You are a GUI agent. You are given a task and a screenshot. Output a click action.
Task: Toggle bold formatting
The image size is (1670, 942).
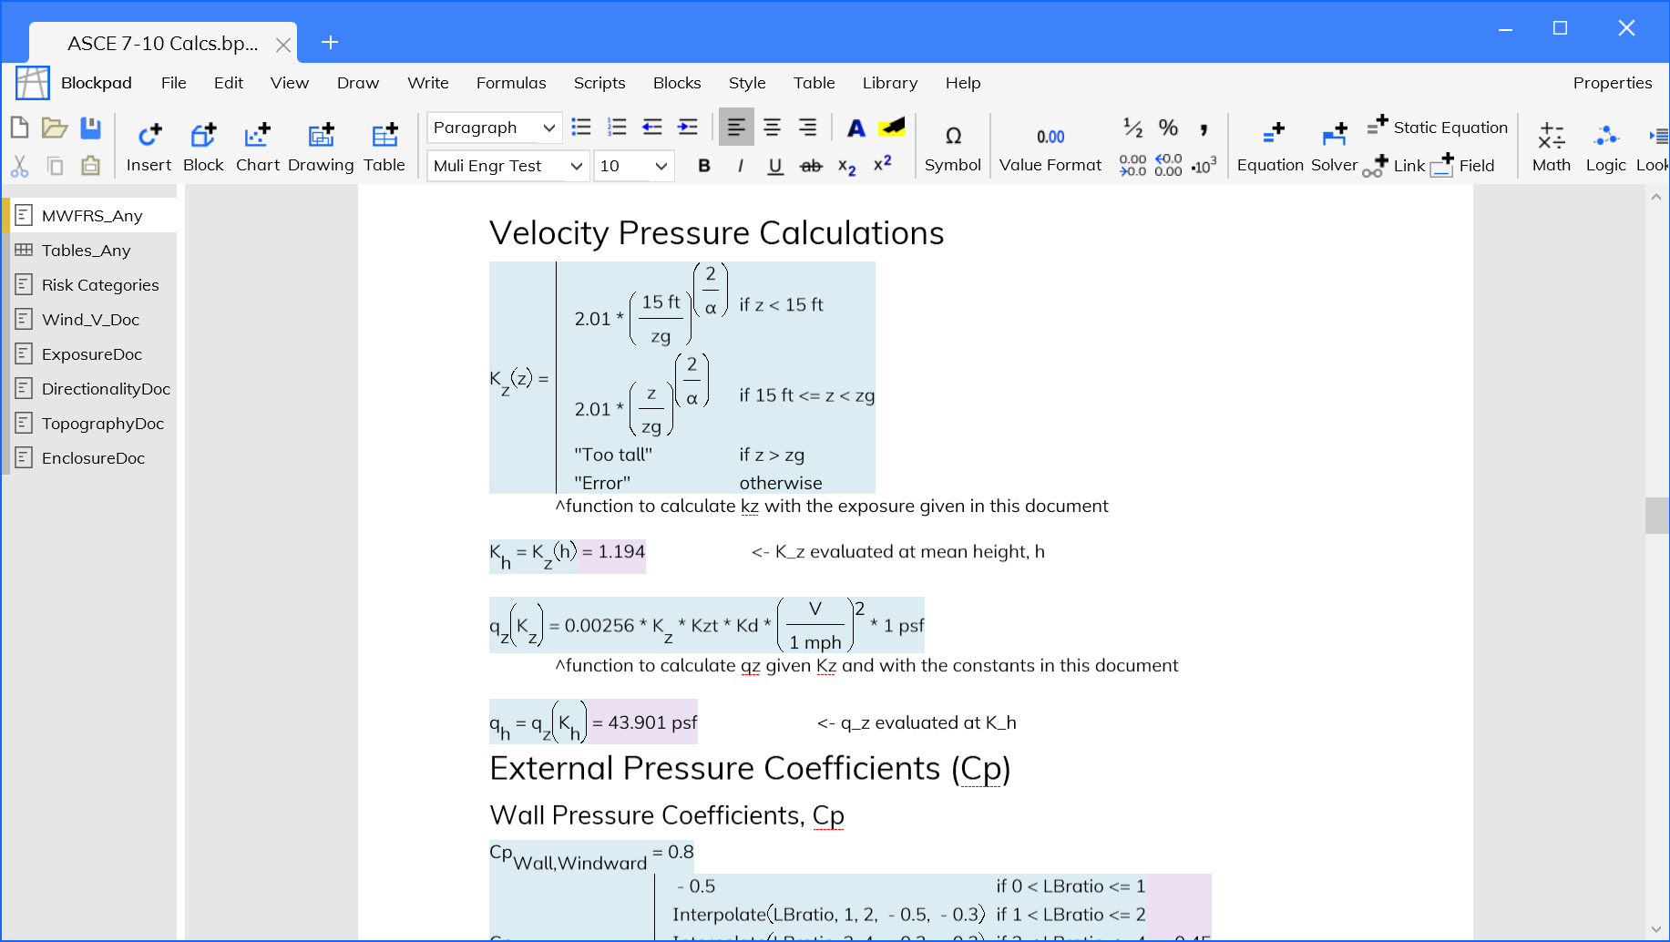pos(703,166)
